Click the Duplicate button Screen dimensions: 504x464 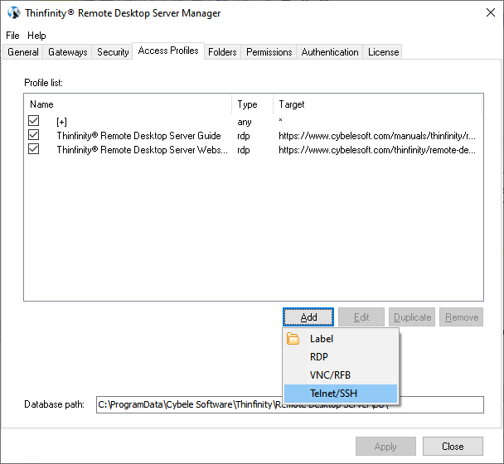[412, 317]
